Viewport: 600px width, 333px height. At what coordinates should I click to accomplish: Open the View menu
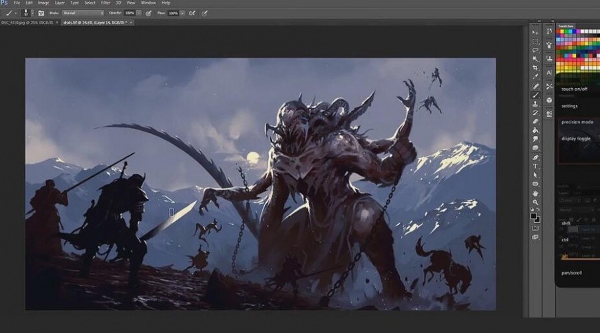131,3
